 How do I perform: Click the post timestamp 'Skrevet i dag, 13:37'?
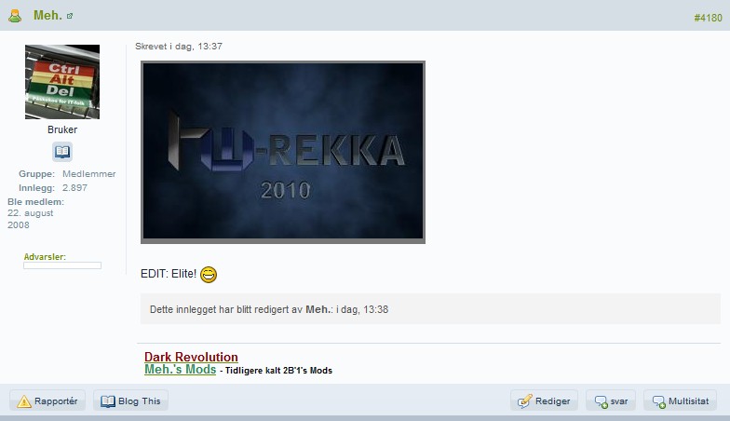(x=179, y=47)
